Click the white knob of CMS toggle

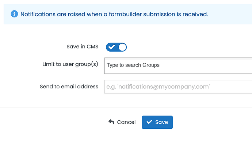coord(122,47)
